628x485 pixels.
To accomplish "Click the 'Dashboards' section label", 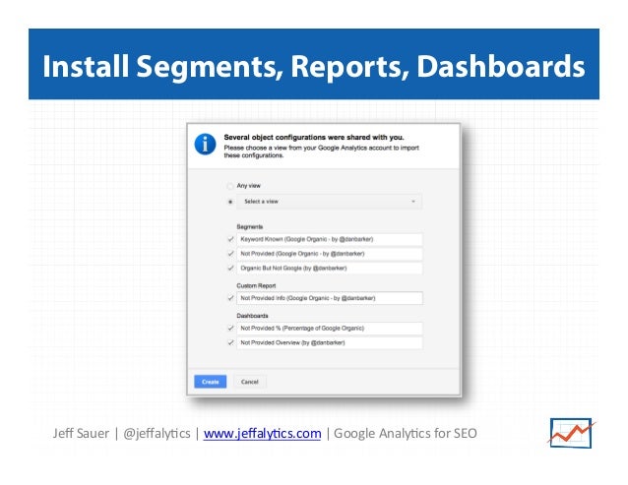I will [252, 316].
